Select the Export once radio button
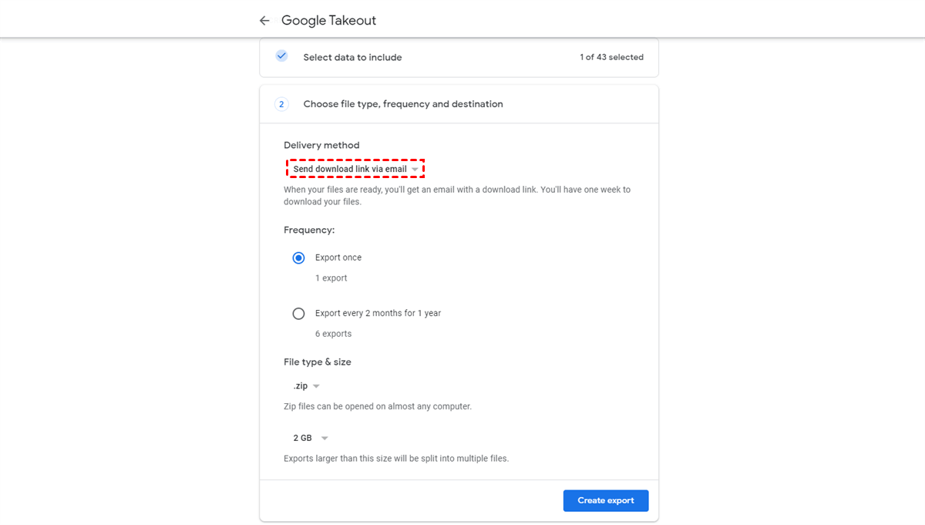 (298, 257)
